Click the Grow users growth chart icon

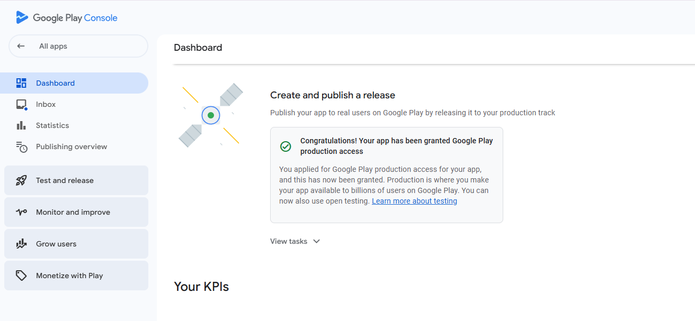pyautogui.click(x=21, y=244)
